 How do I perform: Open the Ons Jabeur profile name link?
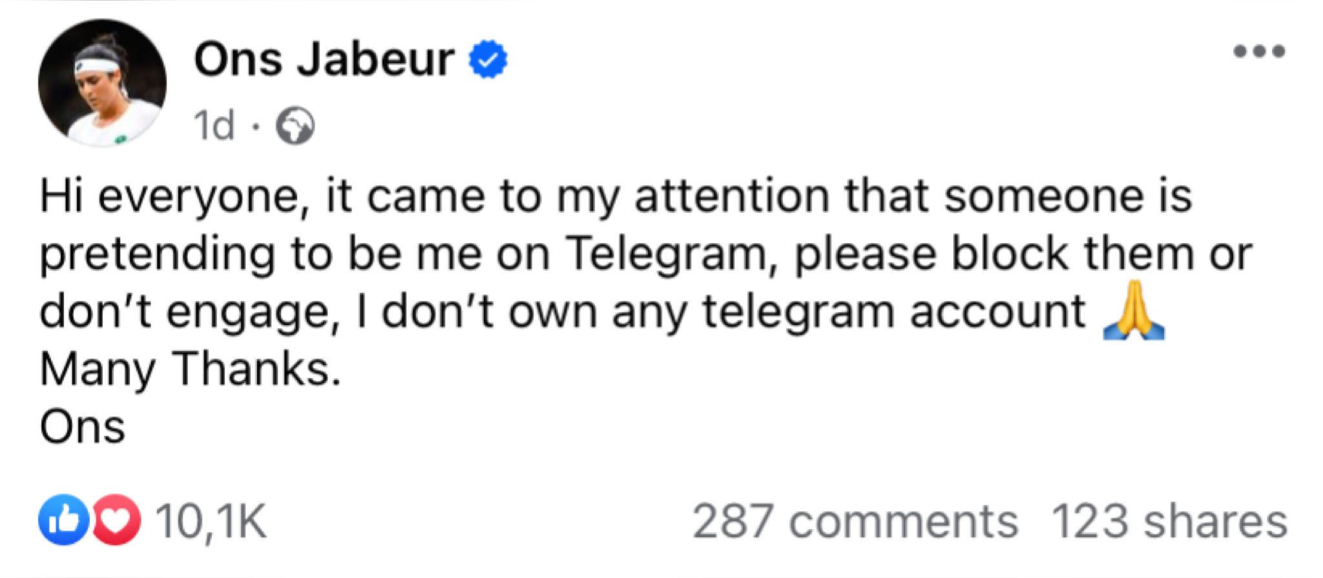coord(324,60)
